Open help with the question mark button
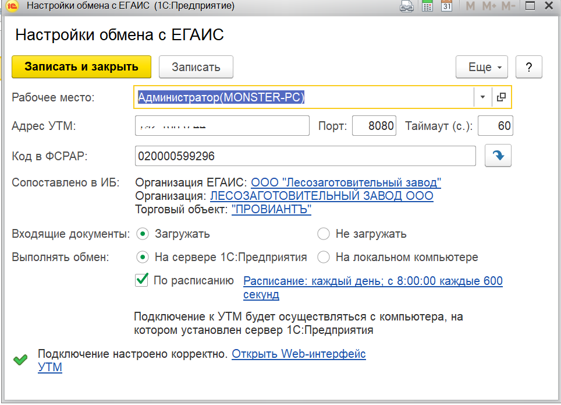The width and height of the screenshot is (561, 405). [529, 67]
